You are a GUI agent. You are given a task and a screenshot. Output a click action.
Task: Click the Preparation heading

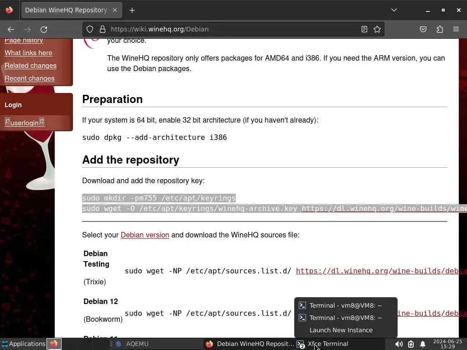pos(112,99)
